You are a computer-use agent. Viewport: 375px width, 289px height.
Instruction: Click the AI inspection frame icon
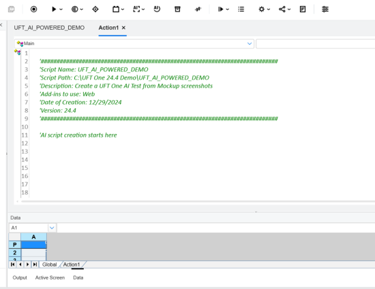coord(136,10)
